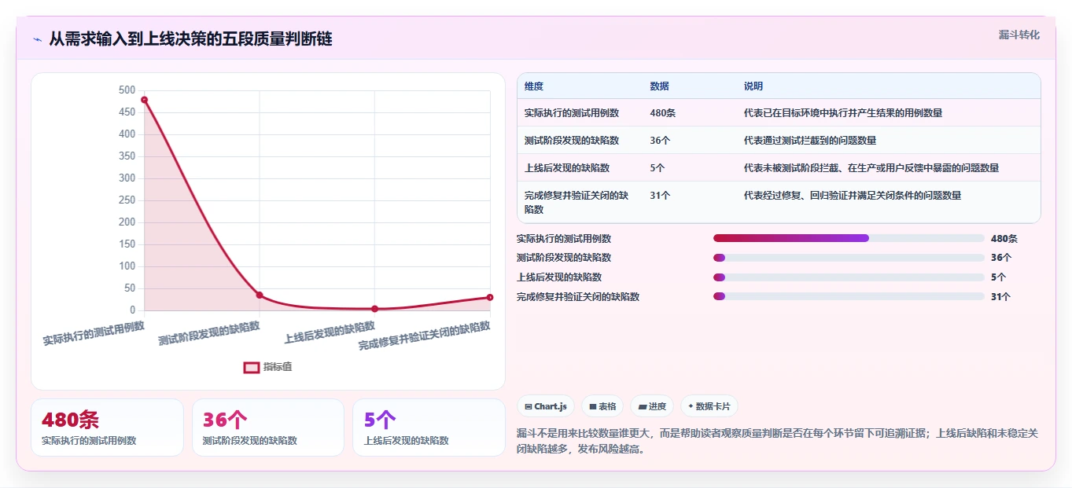Image resolution: width=1072 pixels, height=488 pixels.
Task: Click the footer paragraph starting 漏斗不是用来比较数量谁更大
Action: pos(777,442)
